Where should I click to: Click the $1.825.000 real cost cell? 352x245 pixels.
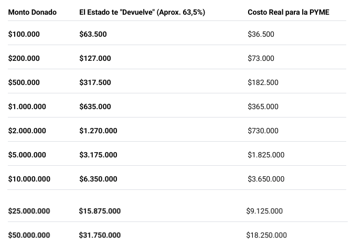(266, 155)
